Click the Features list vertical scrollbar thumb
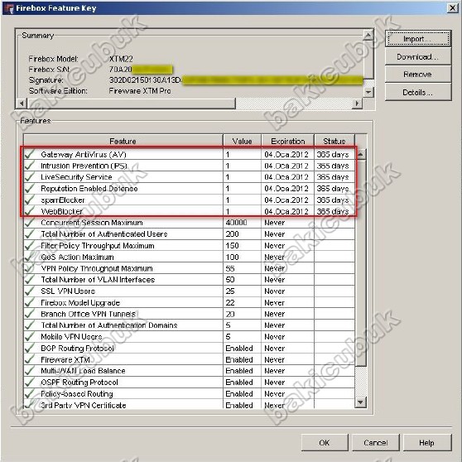462x462 pixels. click(362, 262)
